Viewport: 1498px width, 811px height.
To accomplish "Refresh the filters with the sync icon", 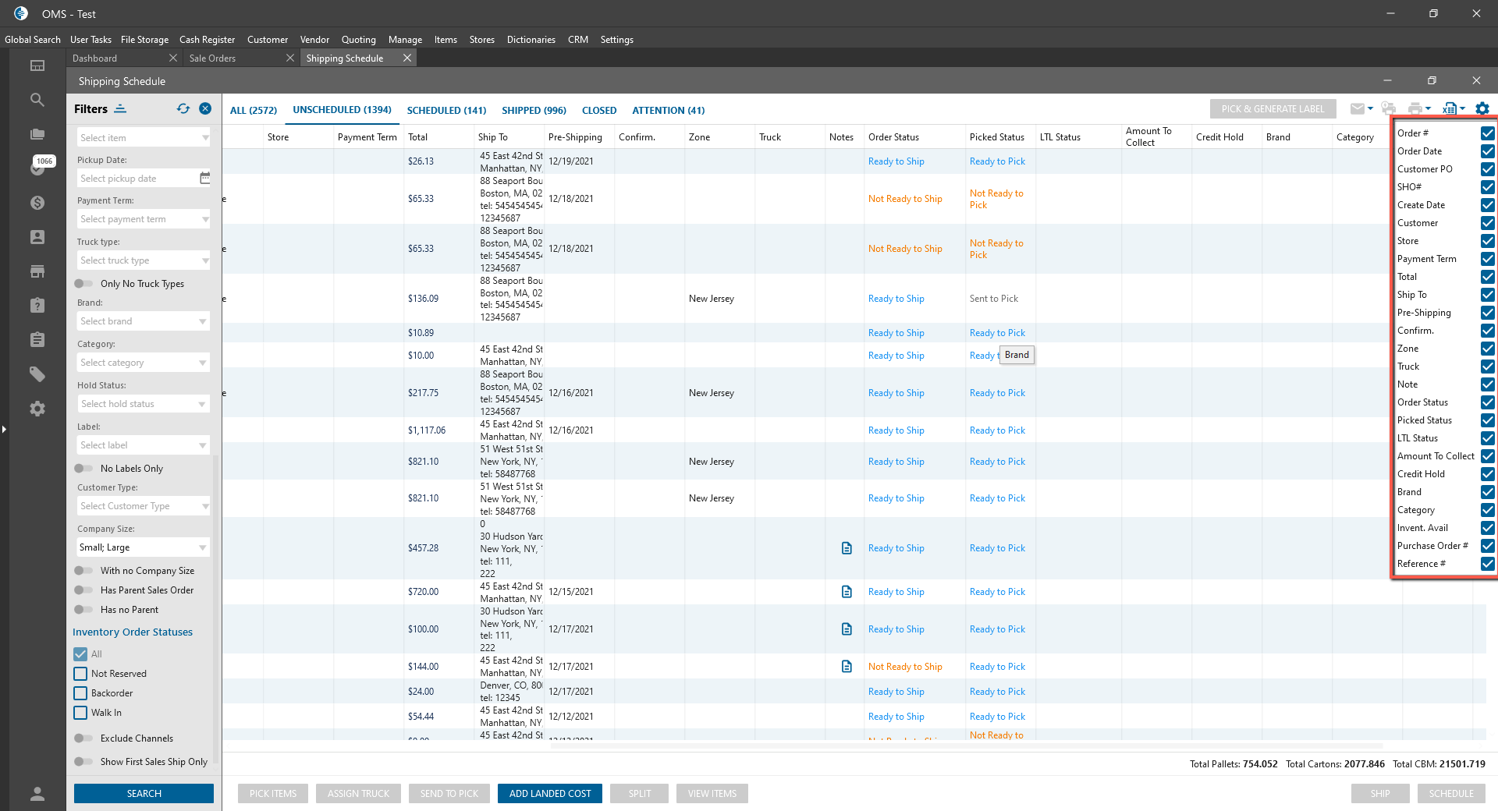I will 183,109.
